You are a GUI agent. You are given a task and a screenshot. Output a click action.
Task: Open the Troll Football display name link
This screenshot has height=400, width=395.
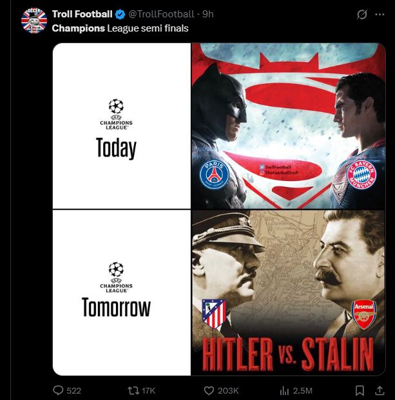82,14
